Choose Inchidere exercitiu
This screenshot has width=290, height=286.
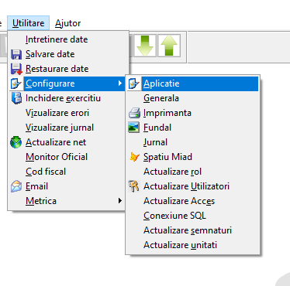click(68, 98)
